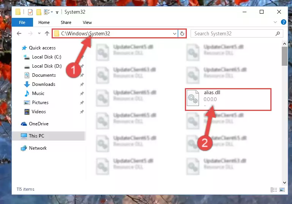Image resolution: width=292 pixels, height=204 pixels.
Task: Click the Network icon in sidebar
Action: coord(24,148)
